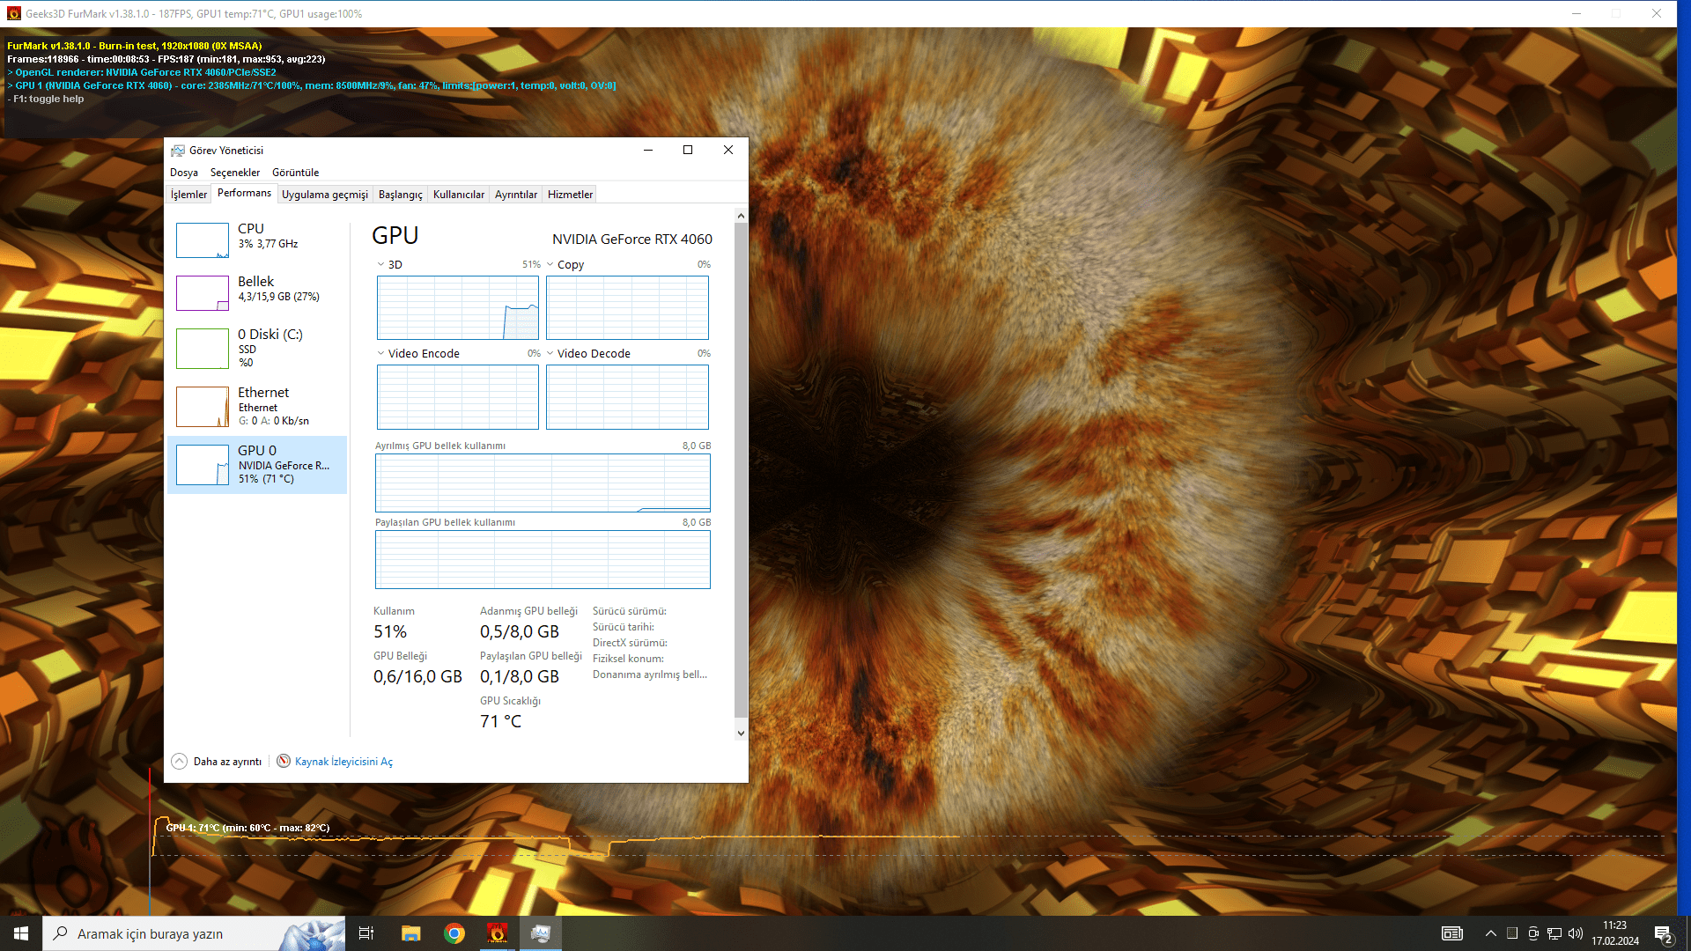Image resolution: width=1691 pixels, height=951 pixels.
Task: Select the Ethernet performance entry
Action: tap(257, 406)
